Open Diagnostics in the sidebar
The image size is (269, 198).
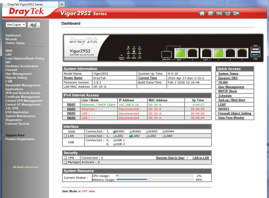click(x=14, y=120)
